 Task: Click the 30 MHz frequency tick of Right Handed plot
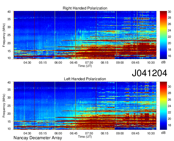click(9, 27)
